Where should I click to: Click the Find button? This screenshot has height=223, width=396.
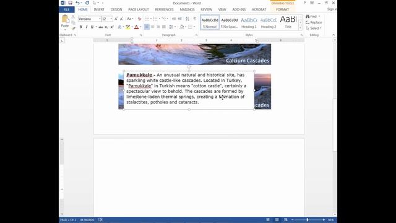[311, 17]
